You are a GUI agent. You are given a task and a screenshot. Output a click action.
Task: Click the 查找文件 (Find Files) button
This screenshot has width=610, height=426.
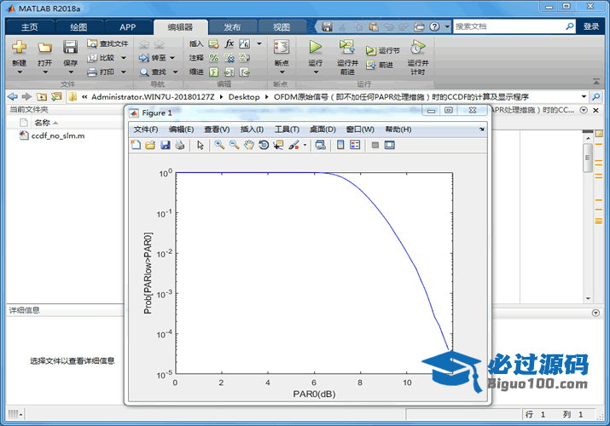coord(107,43)
